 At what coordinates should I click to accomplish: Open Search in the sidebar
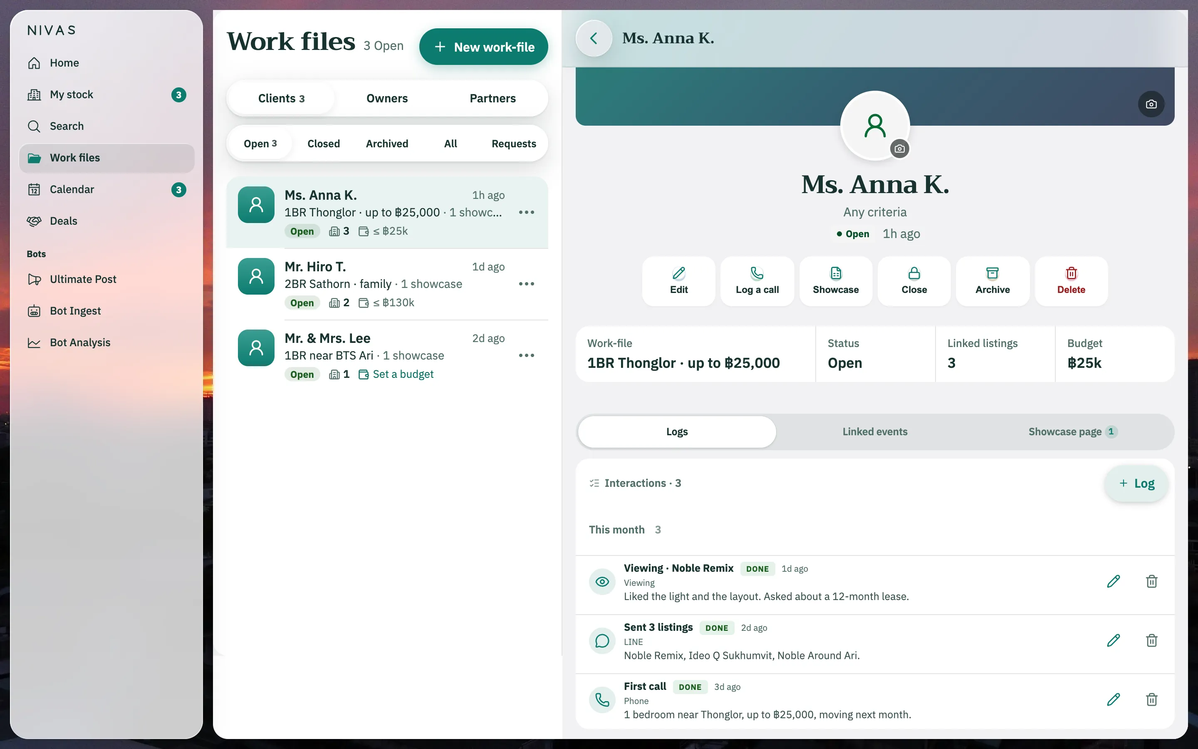[x=106, y=126]
